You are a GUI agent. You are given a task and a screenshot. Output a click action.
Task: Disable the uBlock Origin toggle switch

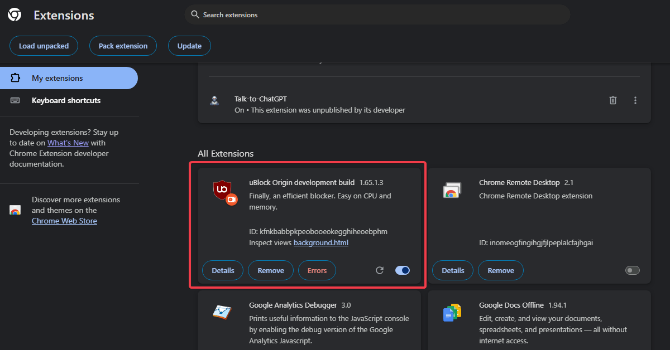(403, 270)
